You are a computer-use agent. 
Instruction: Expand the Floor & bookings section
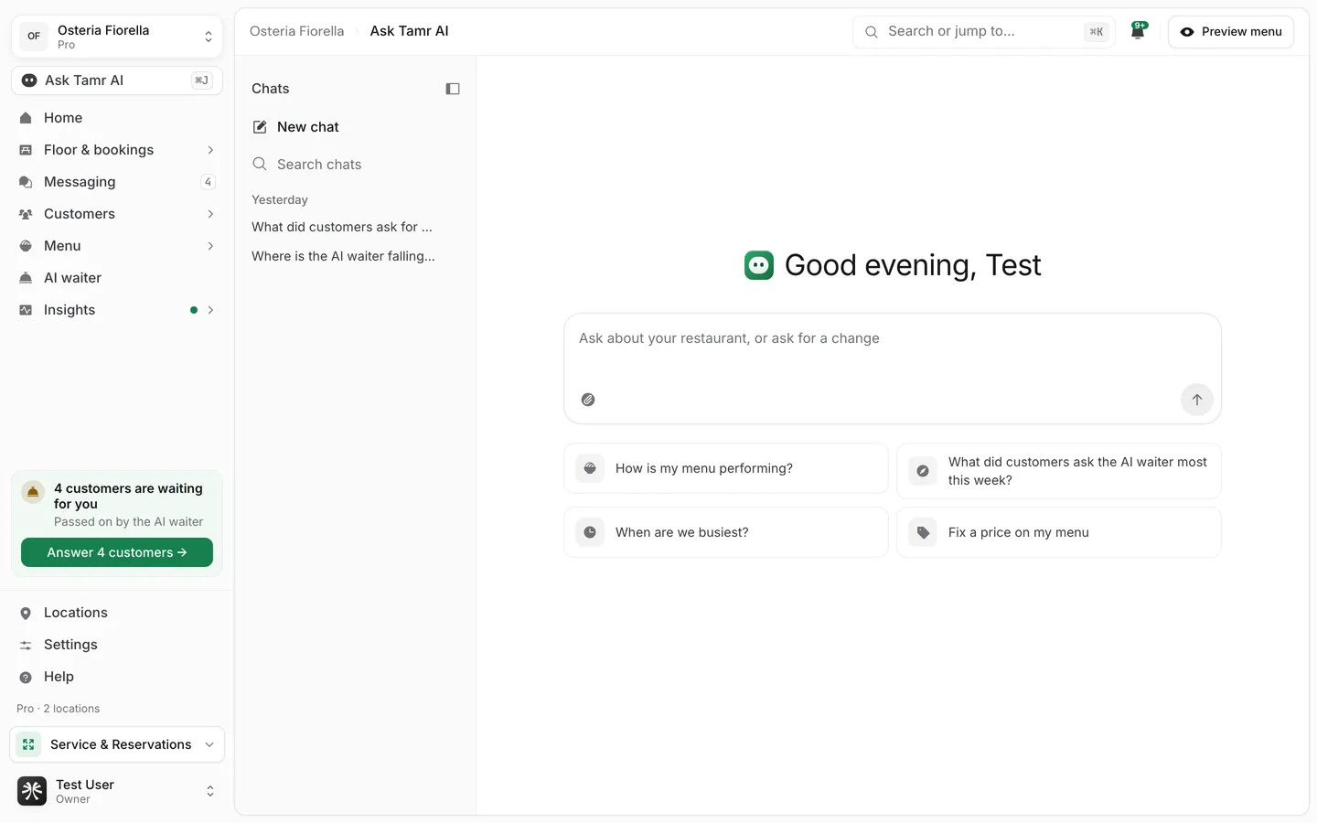pos(210,150)
